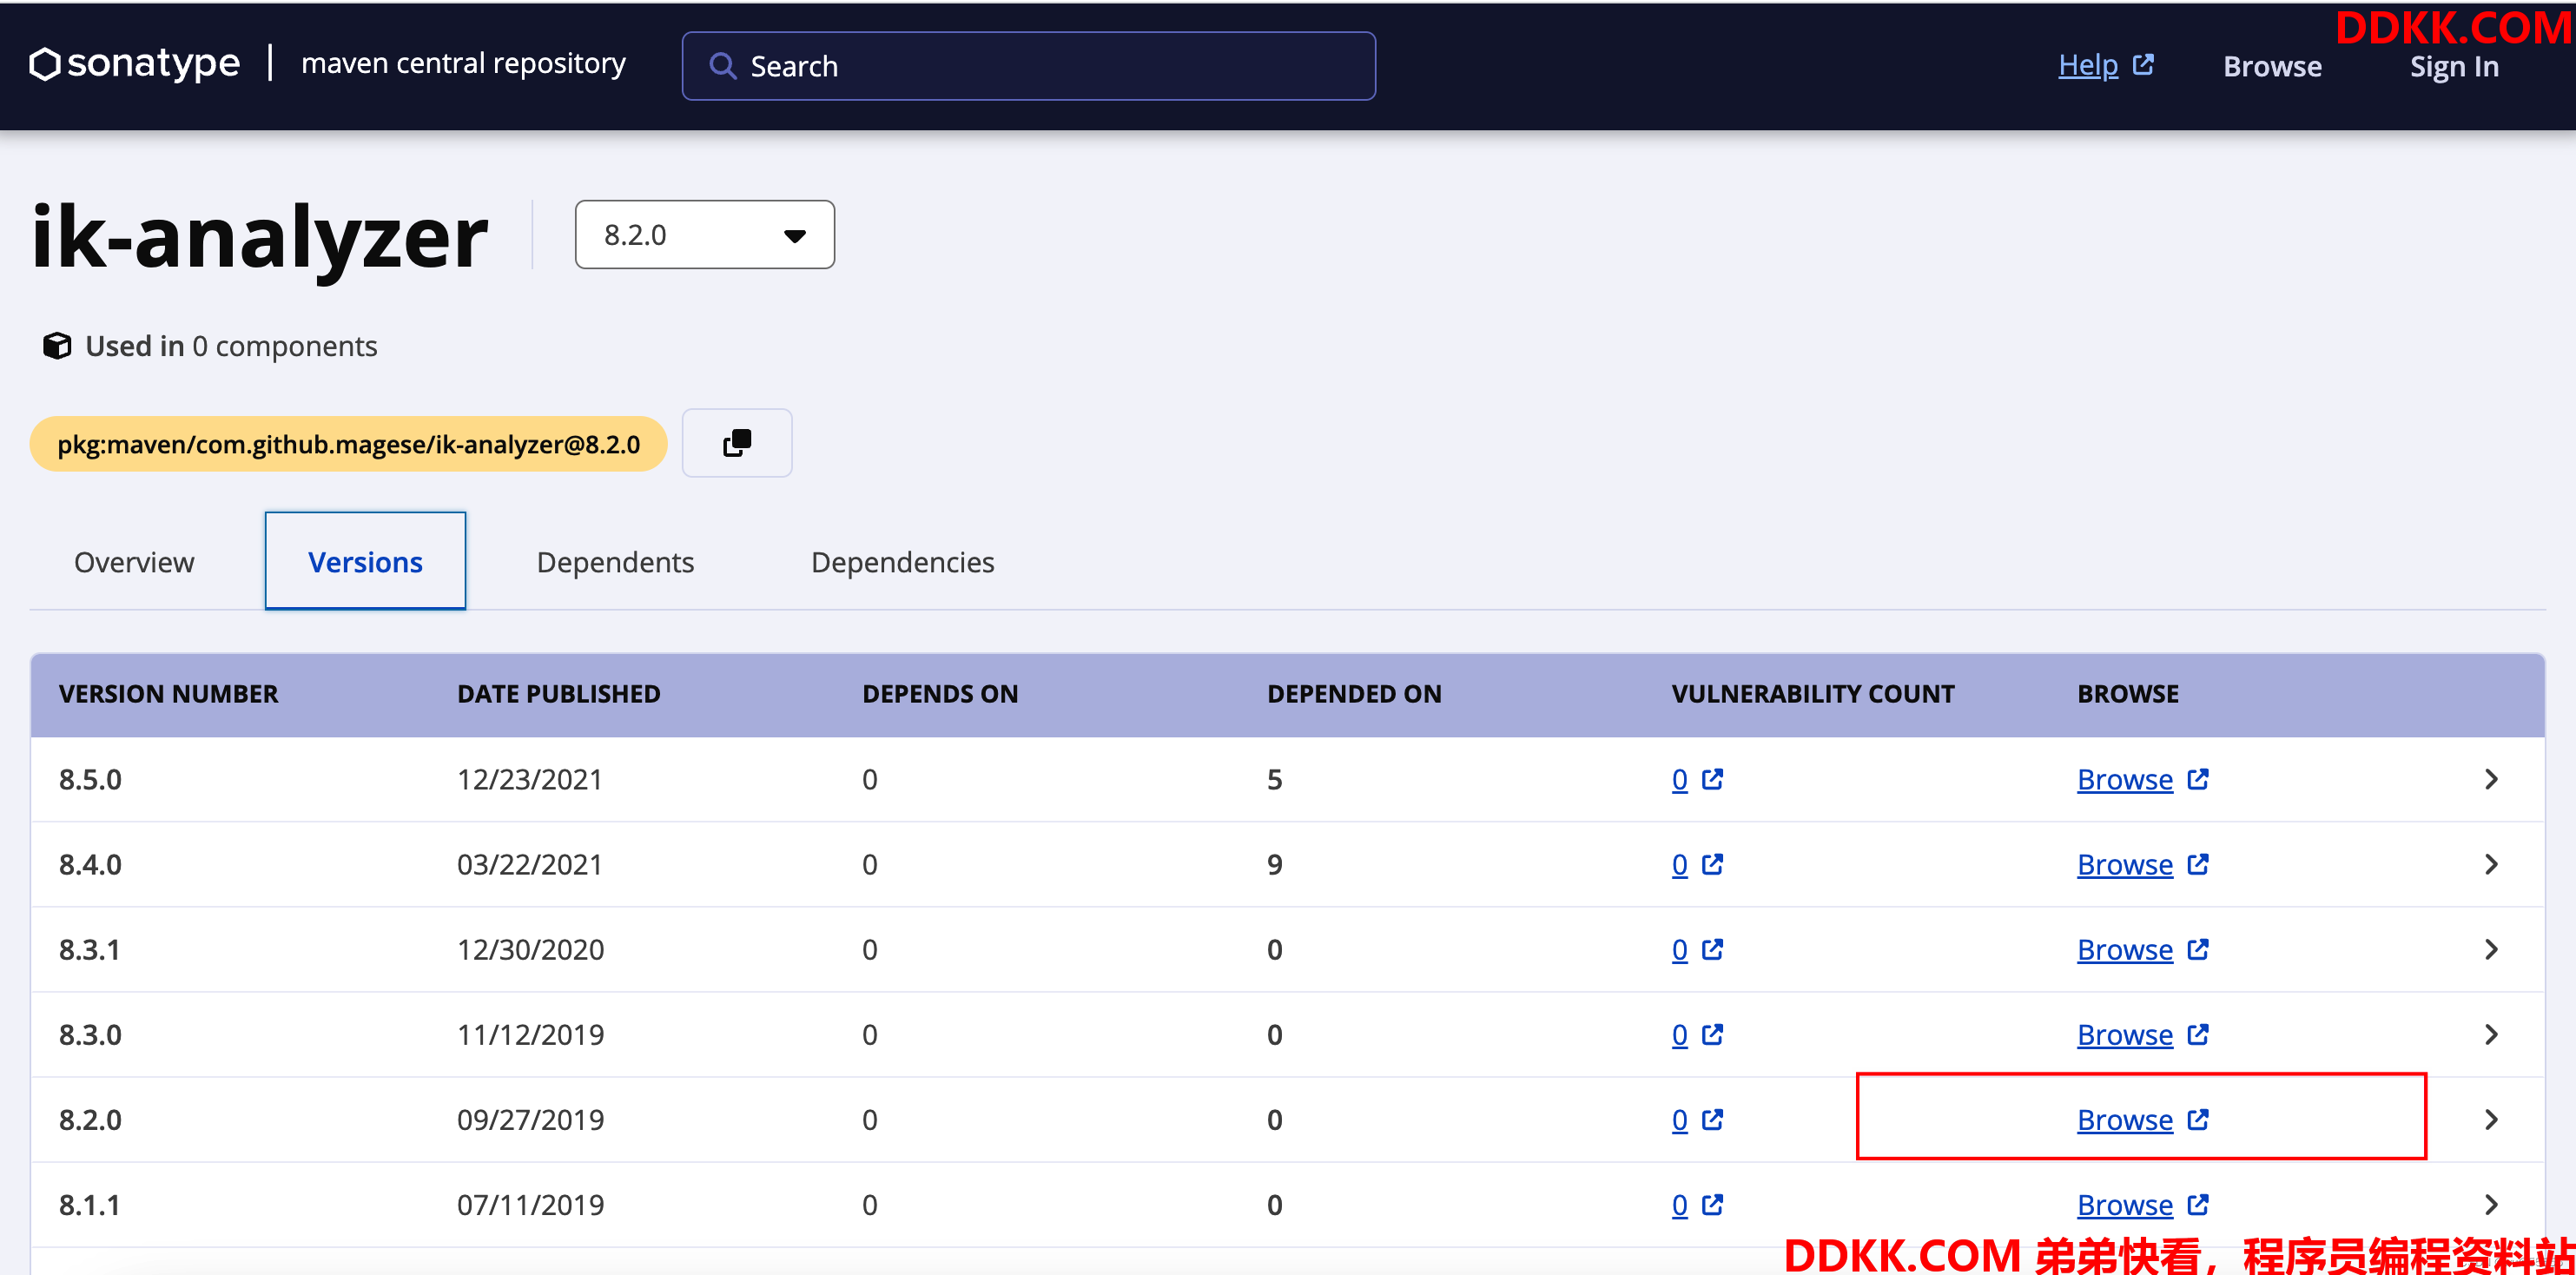
Task: Open external icon next to 8.3.1 vulnerability count
Action: [1713, 949]
